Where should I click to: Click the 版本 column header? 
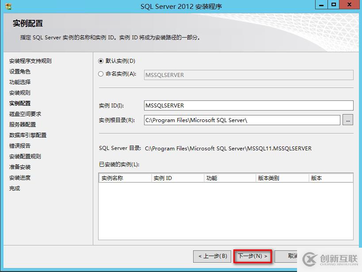click(x=331, y=178)
